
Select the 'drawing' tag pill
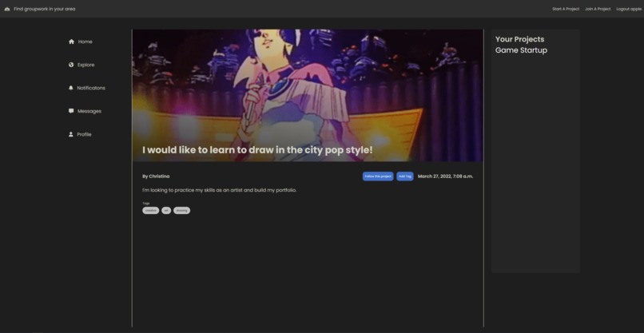pos(181,210)
